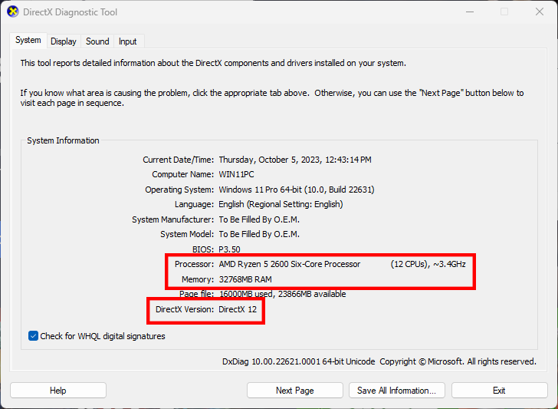Open the Input tab

[x=127, y=41]
